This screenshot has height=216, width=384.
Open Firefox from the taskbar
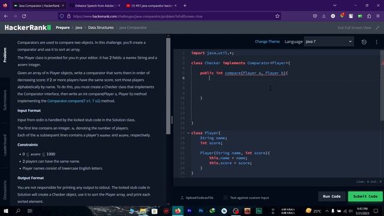coord(178,211)
